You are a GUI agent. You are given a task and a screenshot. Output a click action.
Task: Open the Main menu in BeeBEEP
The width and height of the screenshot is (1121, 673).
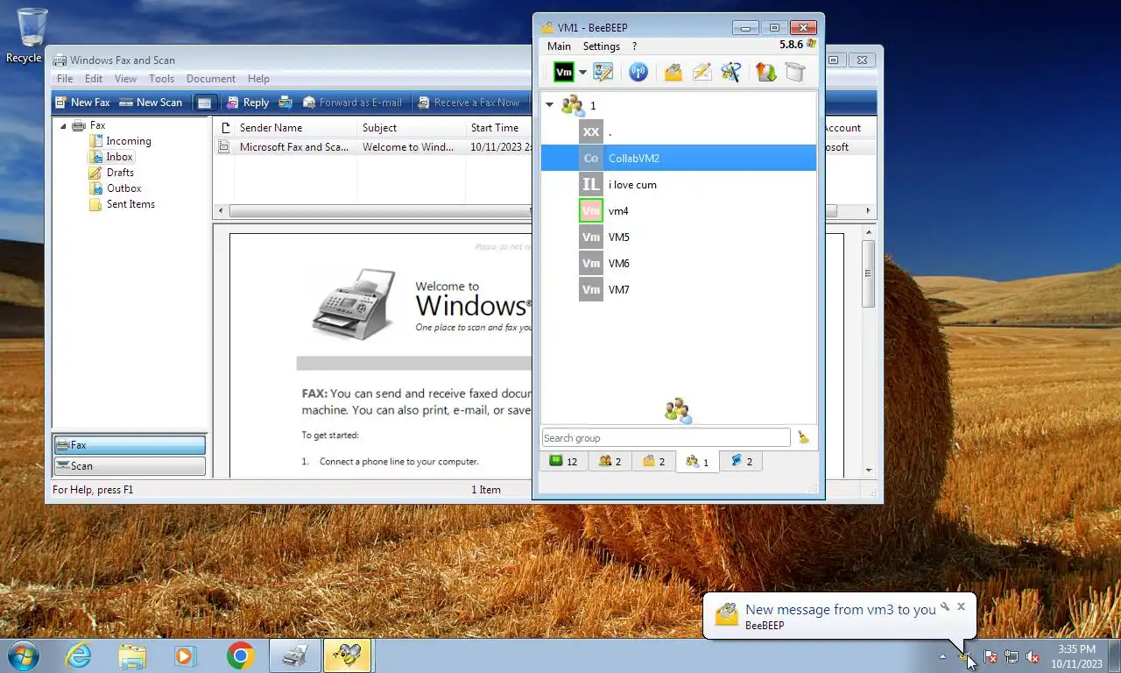point(559,46)
